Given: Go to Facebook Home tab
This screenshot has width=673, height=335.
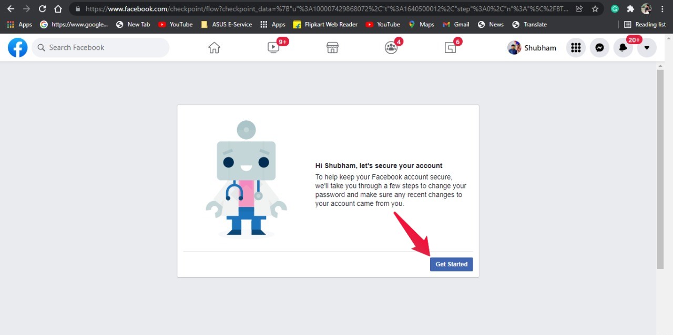Looking at the screenshot, I should 214,48.
